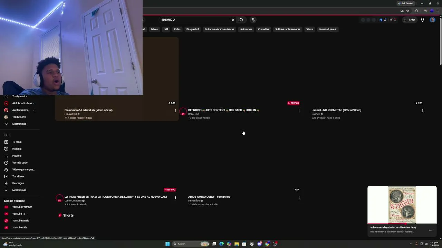Click Ask Gemini button
The width and height of the screenshot is (442, 248).
405,3
